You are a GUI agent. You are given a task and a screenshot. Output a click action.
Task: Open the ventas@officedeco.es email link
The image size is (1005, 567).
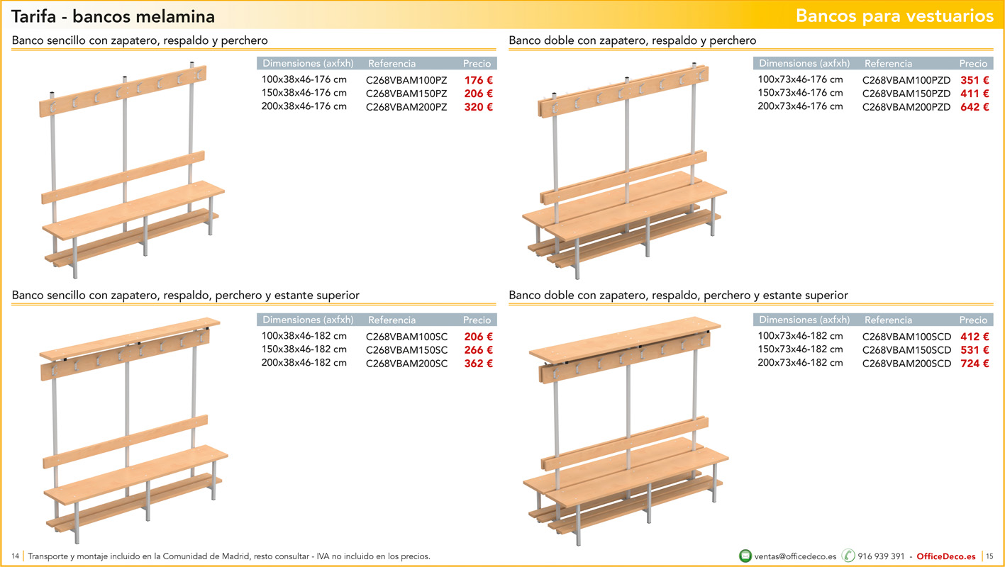(x=795, y=556)
